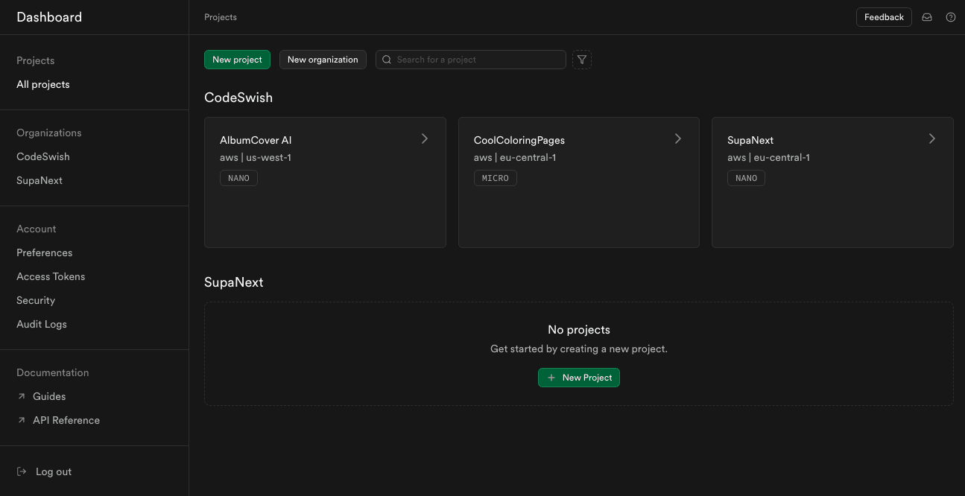
Task: Click the search magnifier icon
Action: click(x=387, y=60)
